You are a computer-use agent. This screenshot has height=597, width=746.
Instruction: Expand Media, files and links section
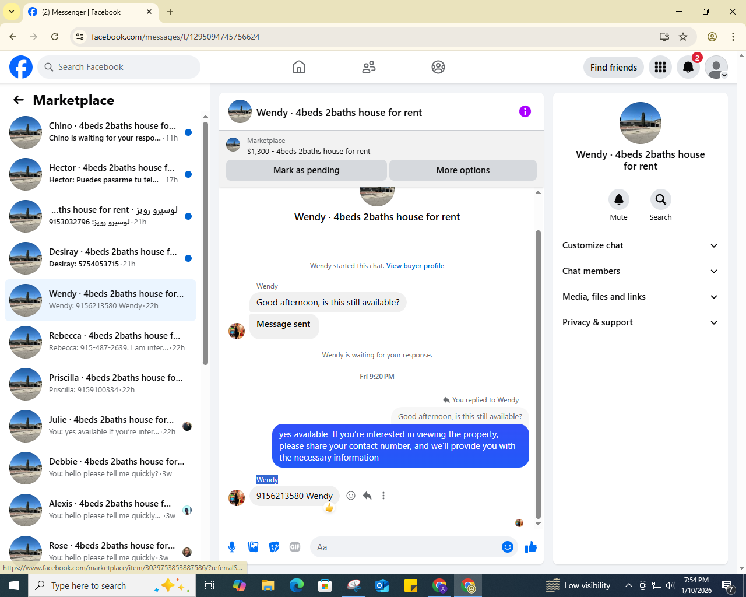pos(640,297)
